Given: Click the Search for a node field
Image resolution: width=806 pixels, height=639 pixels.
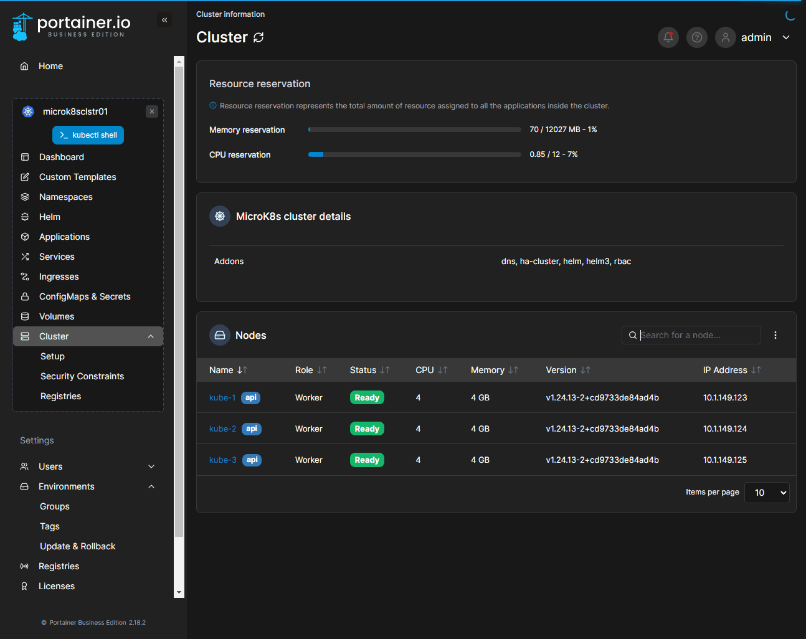Looking at the screenshot, I should (696, 335).
